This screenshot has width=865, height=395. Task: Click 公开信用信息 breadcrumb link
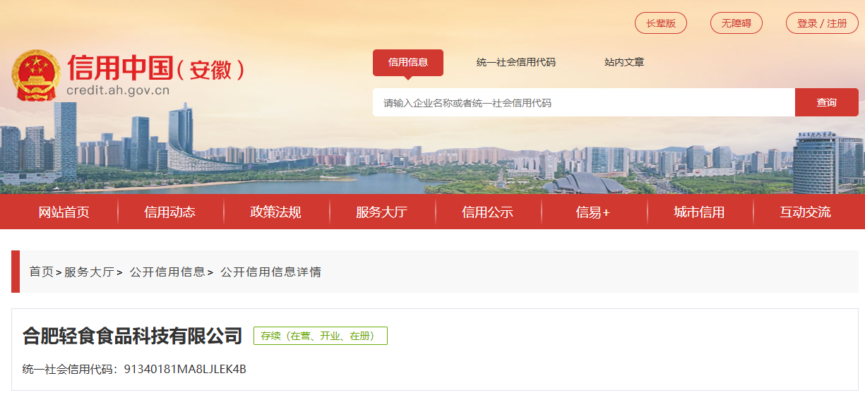(167, 272)
